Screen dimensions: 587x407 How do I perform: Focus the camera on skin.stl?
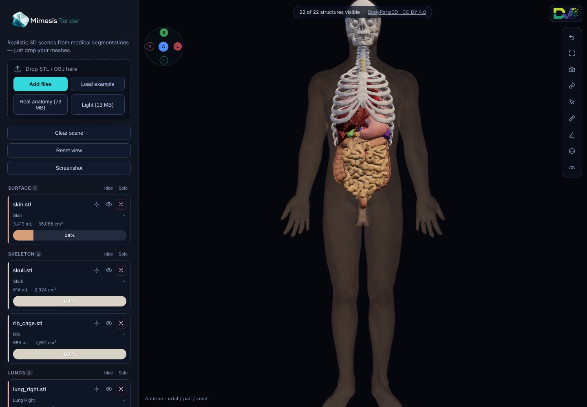[97, 204]
